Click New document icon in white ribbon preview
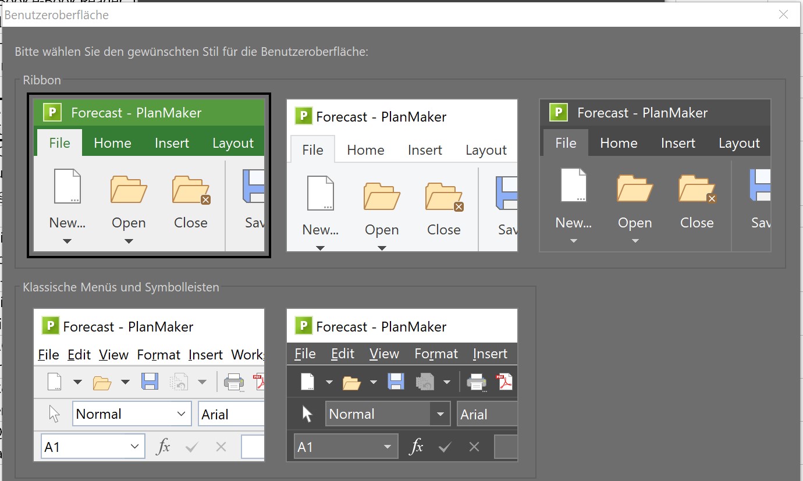This screenshot has width=803, height=481. [x=321, y=193]
